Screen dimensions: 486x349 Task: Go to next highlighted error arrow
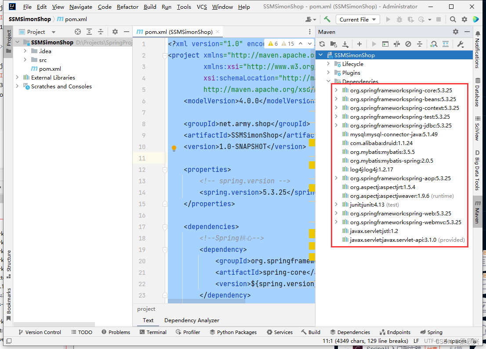[x=310, y=44]
